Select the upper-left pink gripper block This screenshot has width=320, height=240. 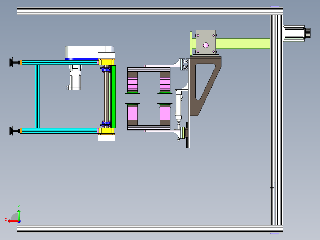pos(132,84)
